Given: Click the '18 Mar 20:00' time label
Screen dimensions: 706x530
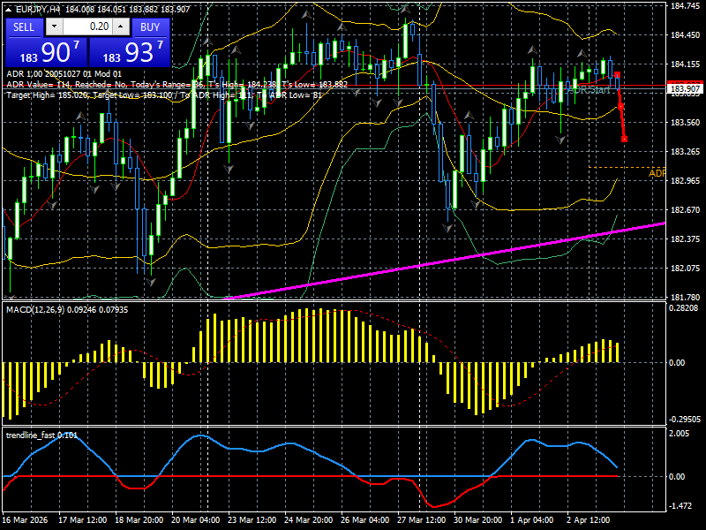Looking at the screenshot, I should point(139,520).
